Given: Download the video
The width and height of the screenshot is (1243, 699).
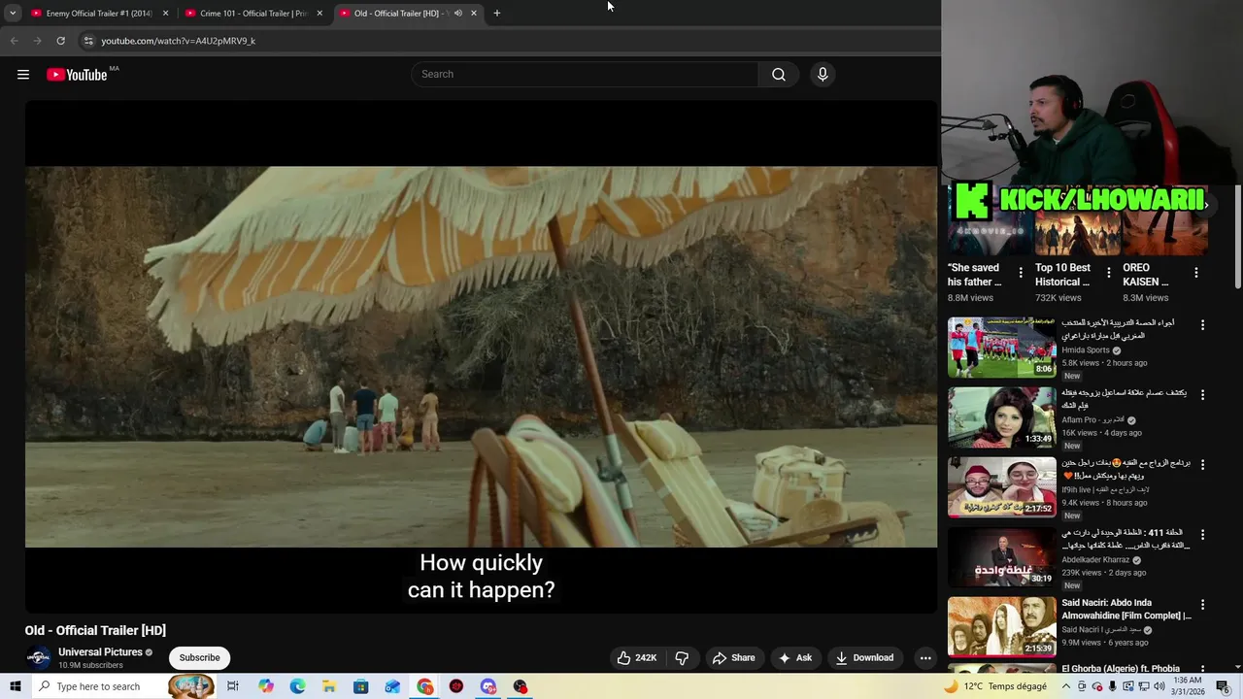Looking at the screenshot, I should 864,658.
